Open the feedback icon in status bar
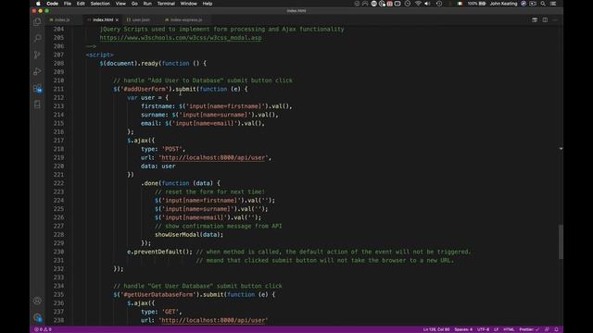Image resolution: width=593 pixels, height=333 pixels. pos(547,329)
